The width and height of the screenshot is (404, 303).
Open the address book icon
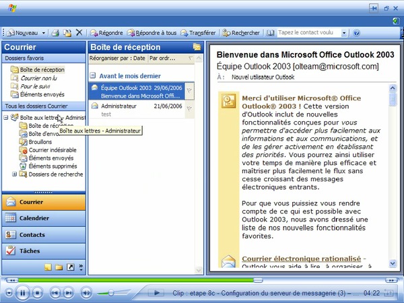(270, 33)
